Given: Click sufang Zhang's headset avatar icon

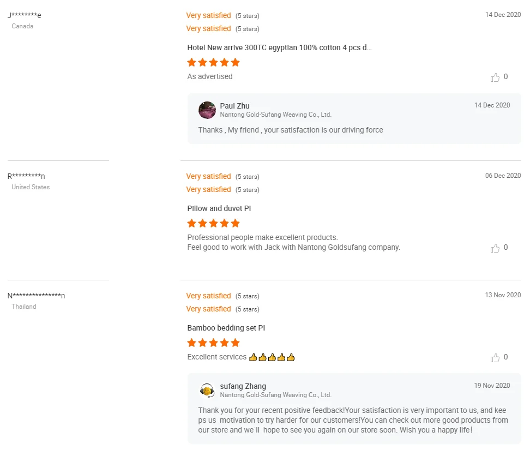Looking at the screenshot, I should [207, 390].
